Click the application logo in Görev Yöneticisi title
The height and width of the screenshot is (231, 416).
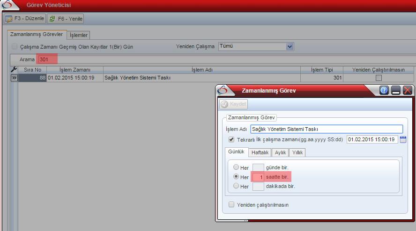click(x=8, y=5)
